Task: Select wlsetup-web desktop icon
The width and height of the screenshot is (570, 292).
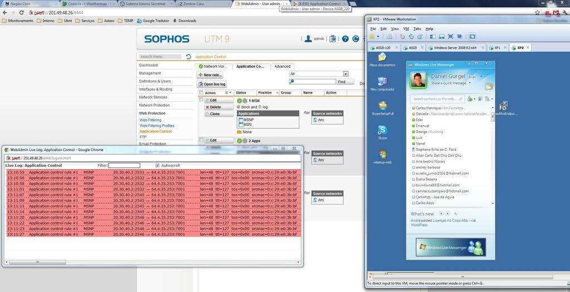Action: (382, 157)
